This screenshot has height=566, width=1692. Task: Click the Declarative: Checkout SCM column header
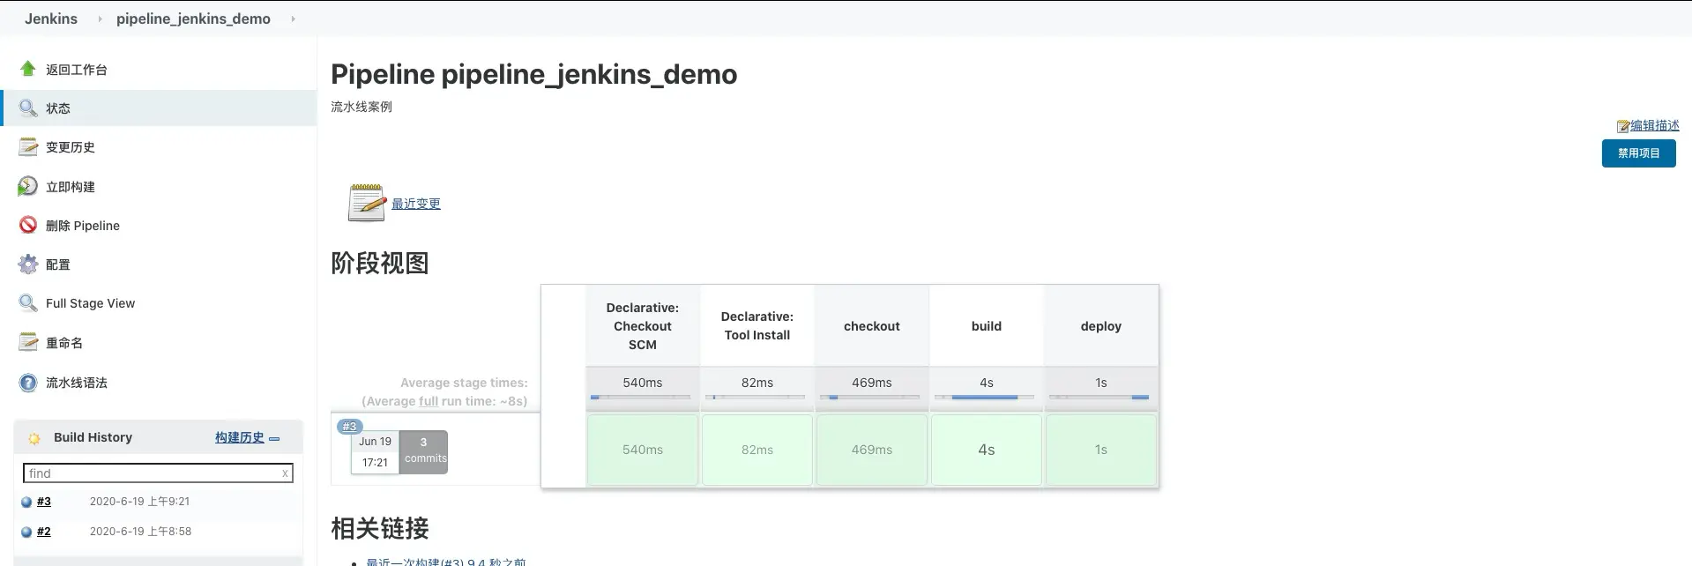[643, 325]
